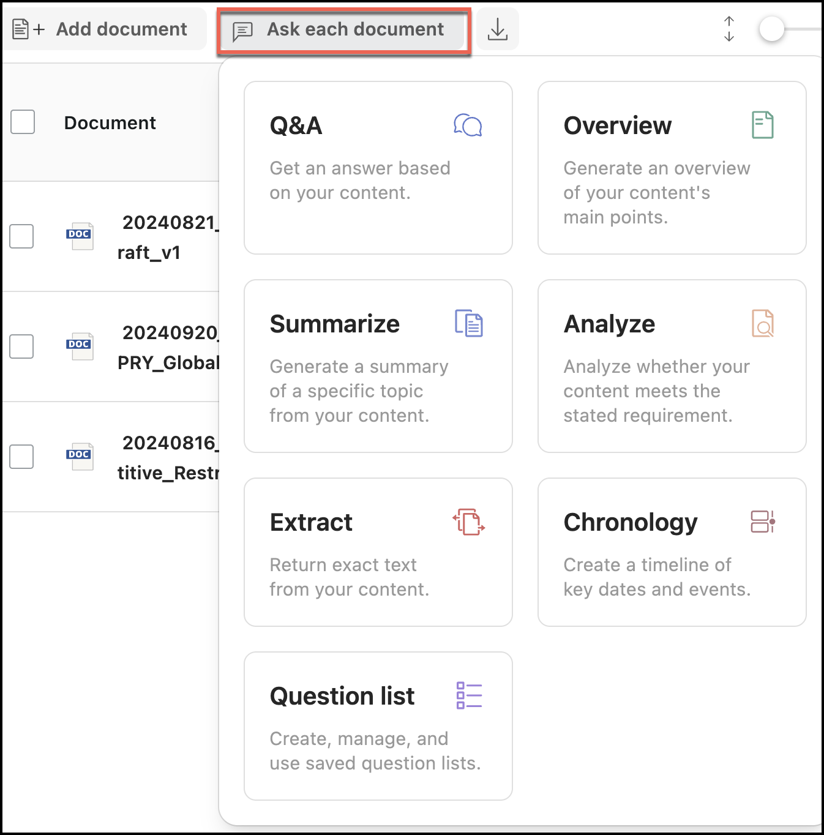
Task: Select the checkbox for 20240920 PRY_Global
Action: [x=21, y=346]
